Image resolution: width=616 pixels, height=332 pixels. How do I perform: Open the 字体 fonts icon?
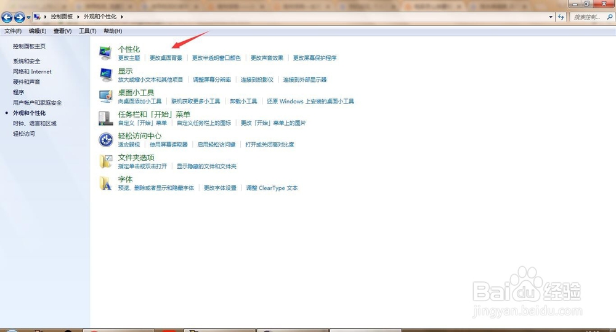(105, 183)
